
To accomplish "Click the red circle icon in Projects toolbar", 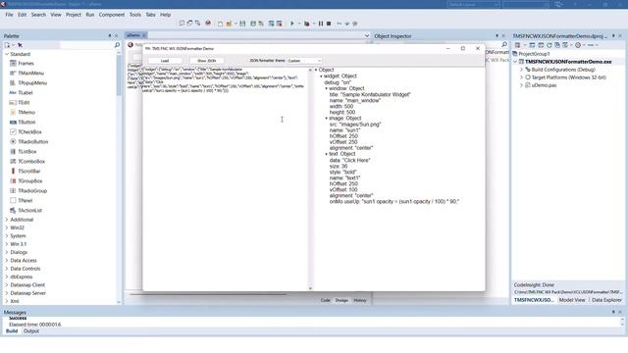I will [x=578, y=45].
